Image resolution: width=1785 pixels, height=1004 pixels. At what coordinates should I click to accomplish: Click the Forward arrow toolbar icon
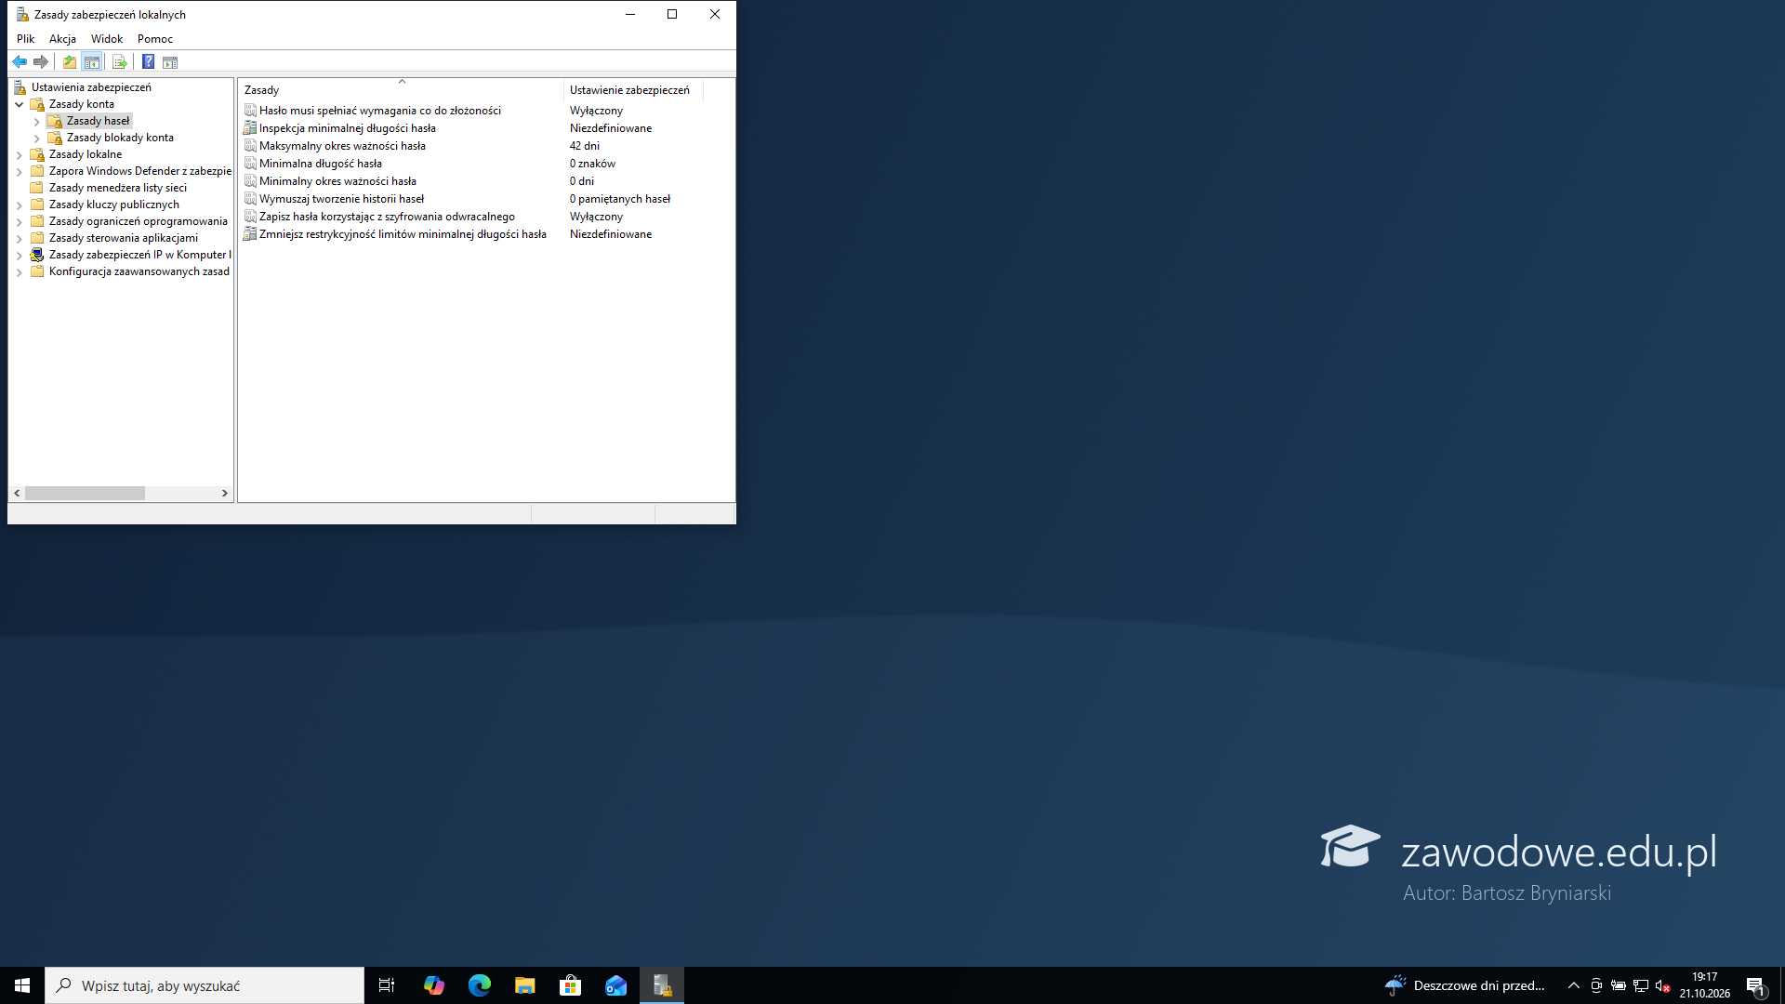click(41, 62)
